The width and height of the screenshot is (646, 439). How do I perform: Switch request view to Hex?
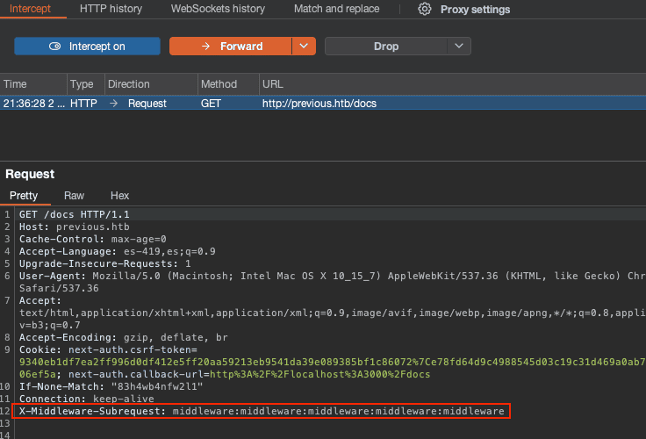click(119, 196)
